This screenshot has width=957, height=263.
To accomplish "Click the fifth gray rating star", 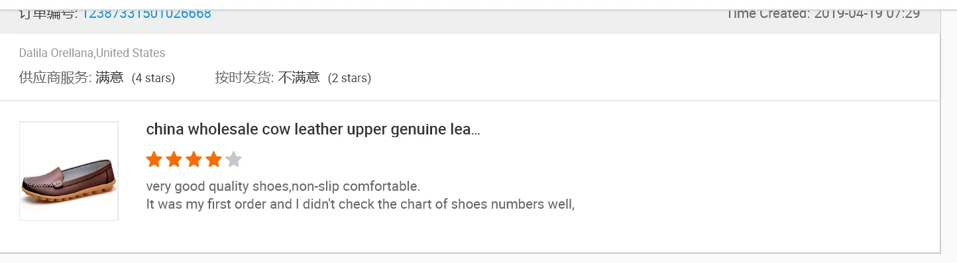I will pos(233,160).
